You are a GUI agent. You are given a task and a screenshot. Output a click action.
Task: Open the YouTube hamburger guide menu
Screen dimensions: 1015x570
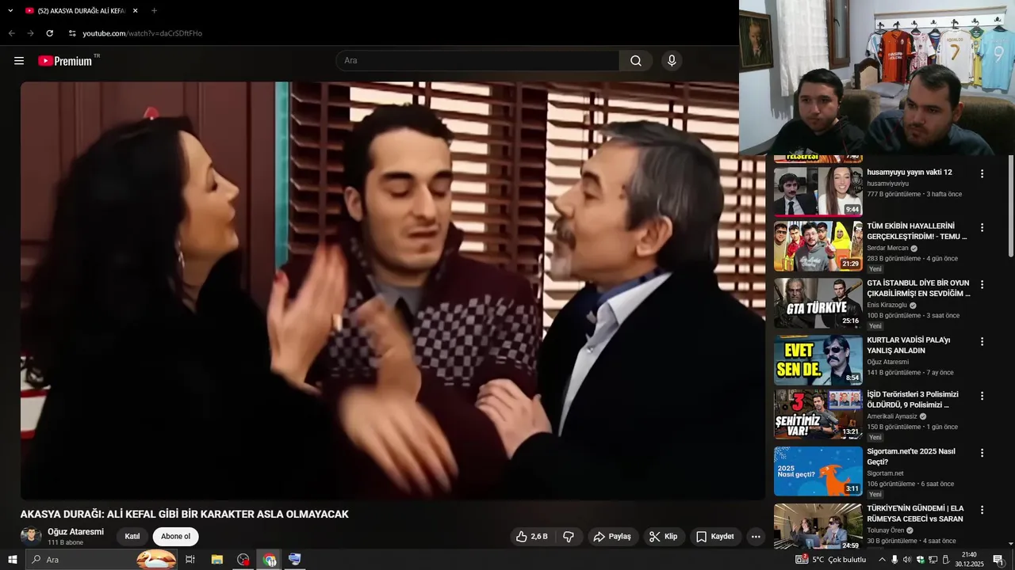coord(19,61)
